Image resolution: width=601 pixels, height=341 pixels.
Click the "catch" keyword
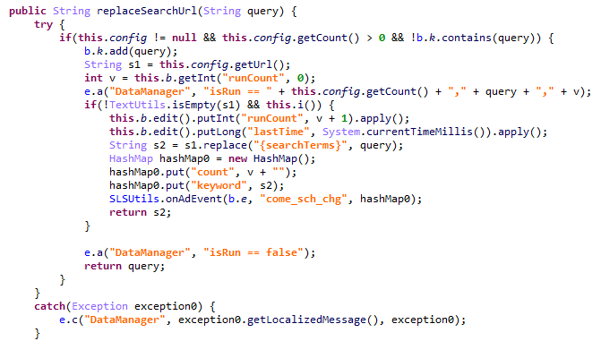pyautogui.click(x=49, y=306)
